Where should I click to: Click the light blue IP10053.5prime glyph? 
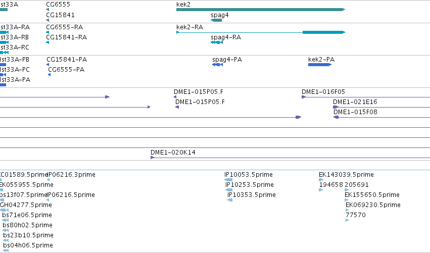point(228,180)
